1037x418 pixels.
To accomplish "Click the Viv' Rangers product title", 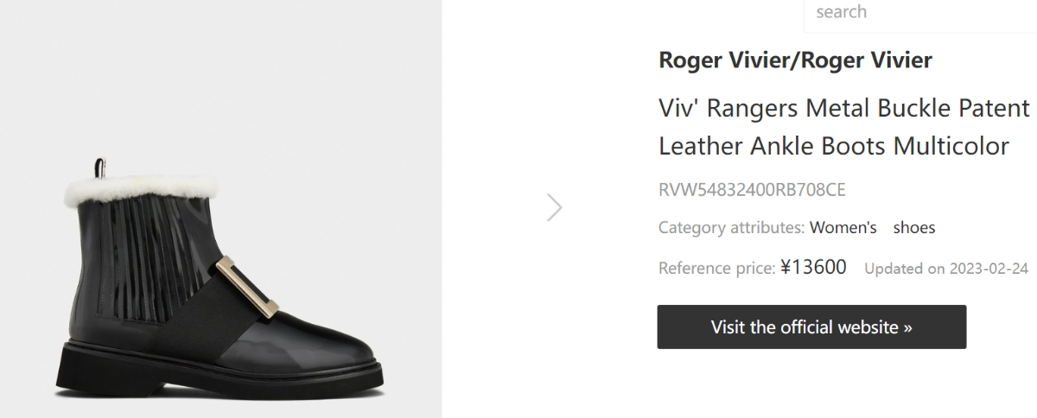I will click(844, 127).
